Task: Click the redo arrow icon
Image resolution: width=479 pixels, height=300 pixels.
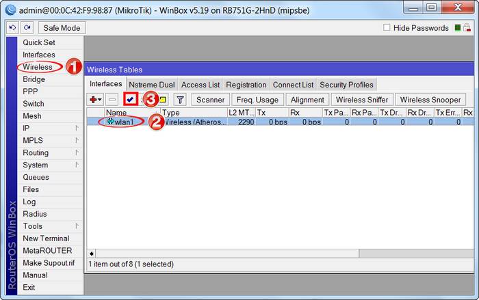Action: tap(27, 28)
